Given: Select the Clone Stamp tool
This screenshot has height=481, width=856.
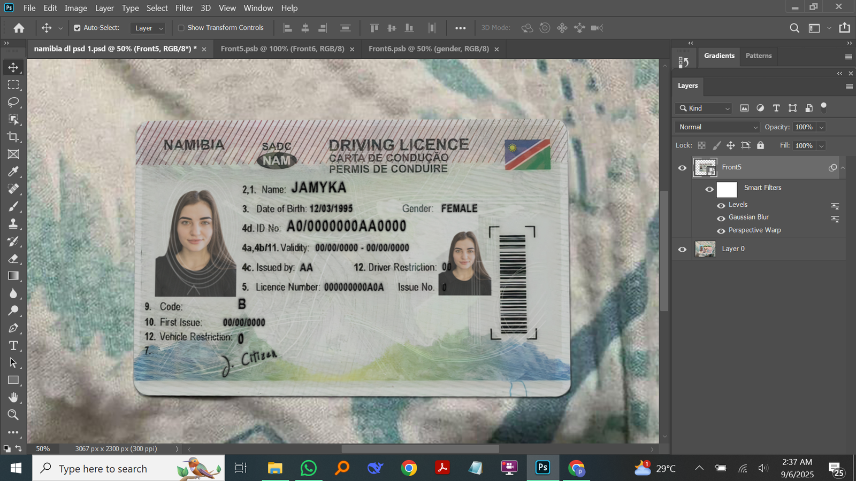Looking at the screenshot, I should pyautogui.click(x=13, y=224).
